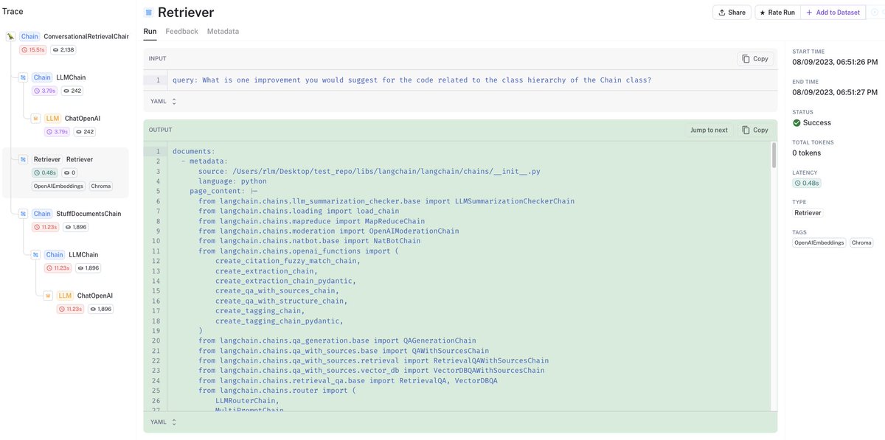Click the icon left of Retriever row
The width and height of the screenshot is (885, 440).
(23, 159)
